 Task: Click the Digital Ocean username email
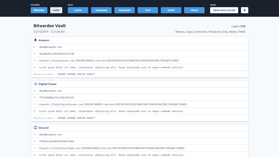coord(50,91)
